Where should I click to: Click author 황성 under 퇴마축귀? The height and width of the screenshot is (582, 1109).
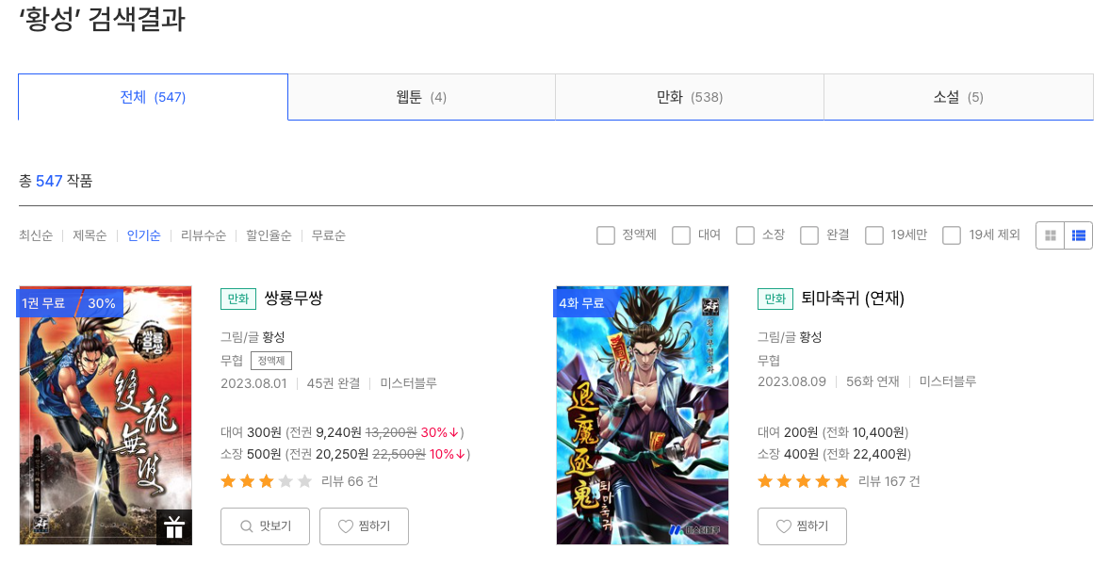pos(810,337)
